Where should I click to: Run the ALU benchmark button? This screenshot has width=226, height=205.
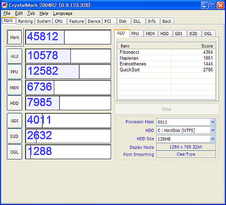14,56
